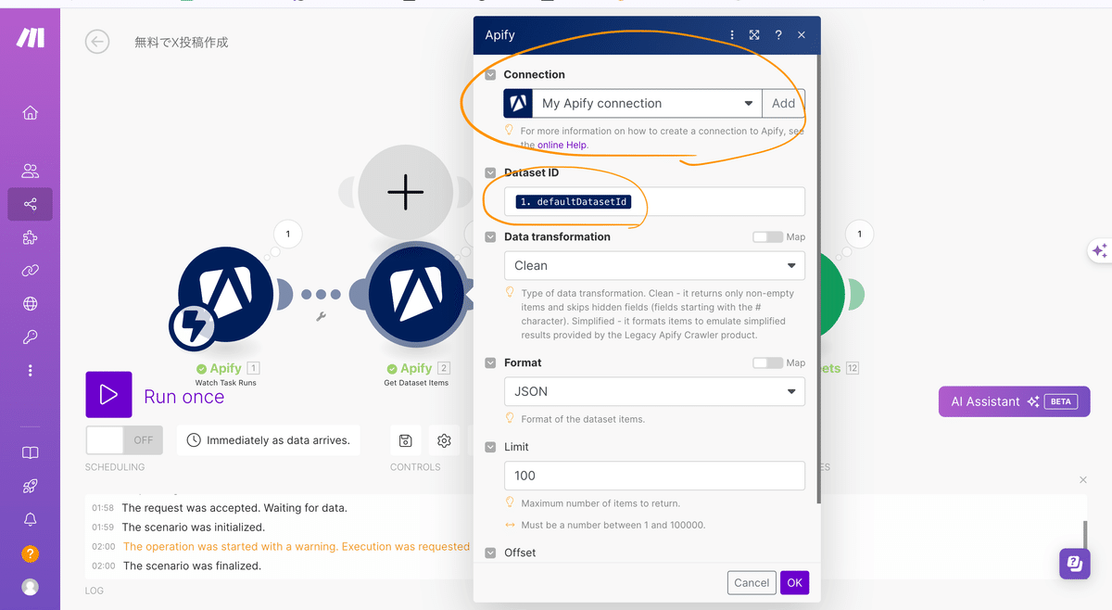Viewport: 1112px width, 610px height.
Task: Open Templates puzzle icon in sidebar
Action: 30,238
